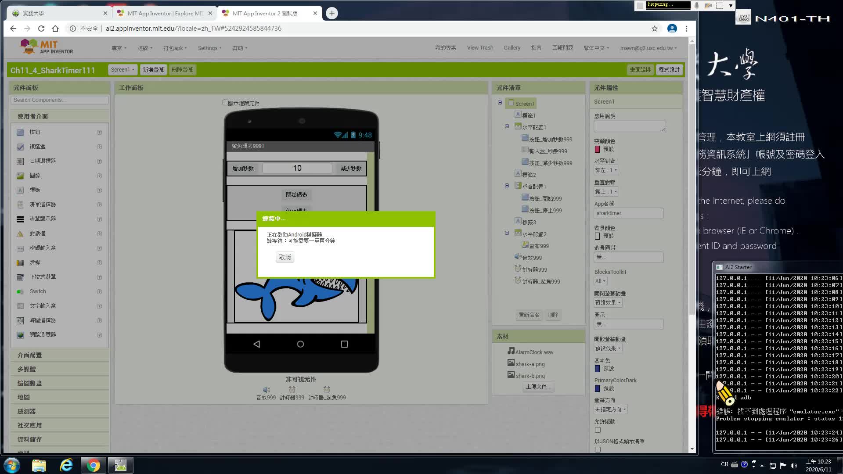Pick the 圖像 image component icon
The image size is (843, 474).
[x=20, y=176]
